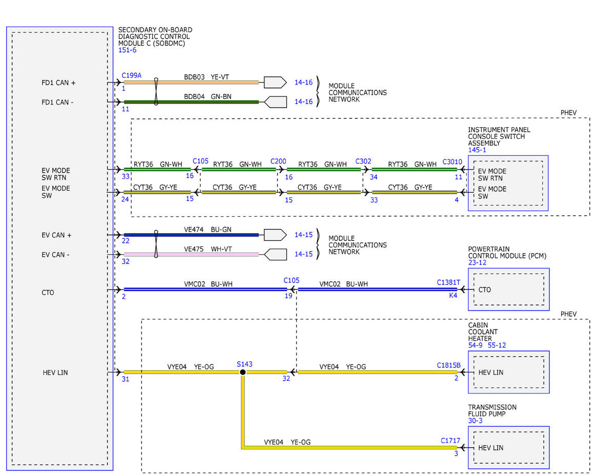The width and height of the screenshot is (615, 475).
Task: Open Transmission Fluid Pump 30-3 link
Action: pyautogui.click(x=475, y=421)
